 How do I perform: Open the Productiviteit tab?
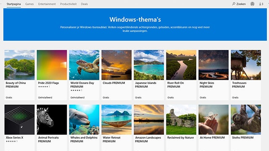point(68,4)
